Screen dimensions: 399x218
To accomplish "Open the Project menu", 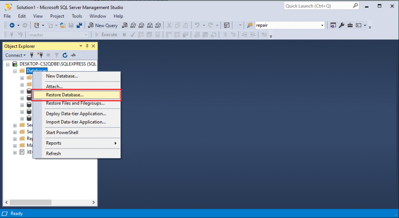I will [x=57, y=16].
